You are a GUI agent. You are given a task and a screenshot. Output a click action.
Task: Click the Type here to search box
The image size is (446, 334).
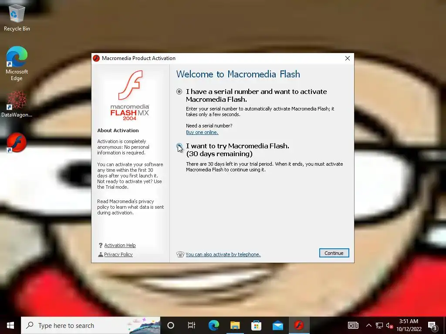(91, 325)
